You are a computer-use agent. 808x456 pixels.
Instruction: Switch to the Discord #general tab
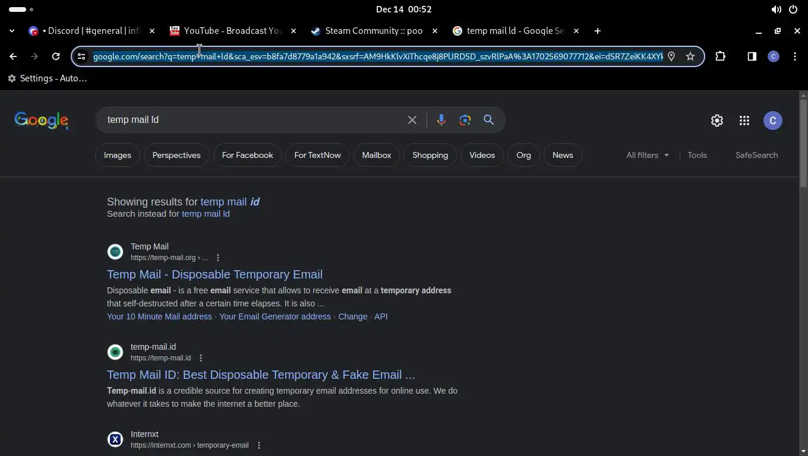92,31
